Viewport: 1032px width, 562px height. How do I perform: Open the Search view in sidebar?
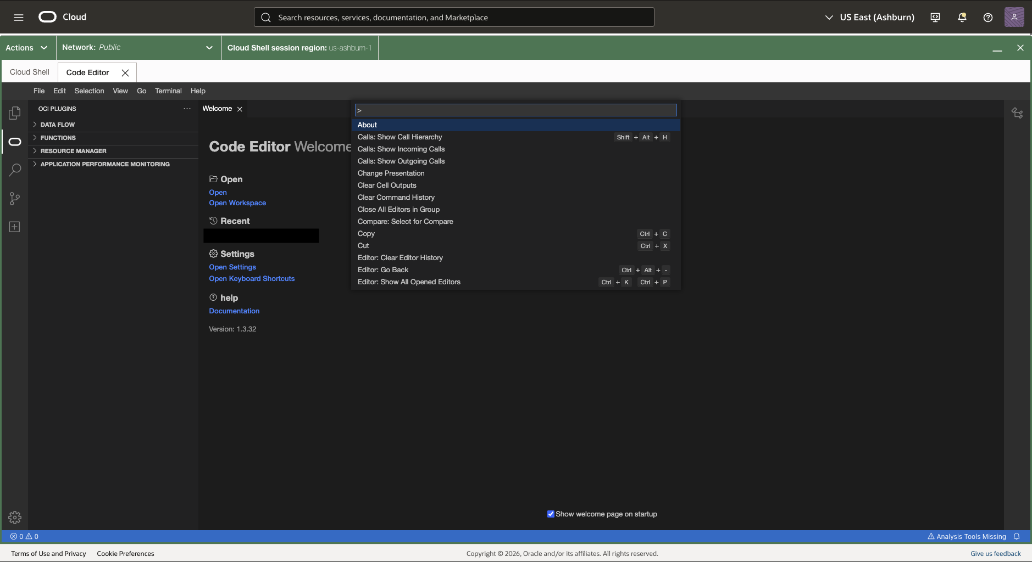coord(15,170)
